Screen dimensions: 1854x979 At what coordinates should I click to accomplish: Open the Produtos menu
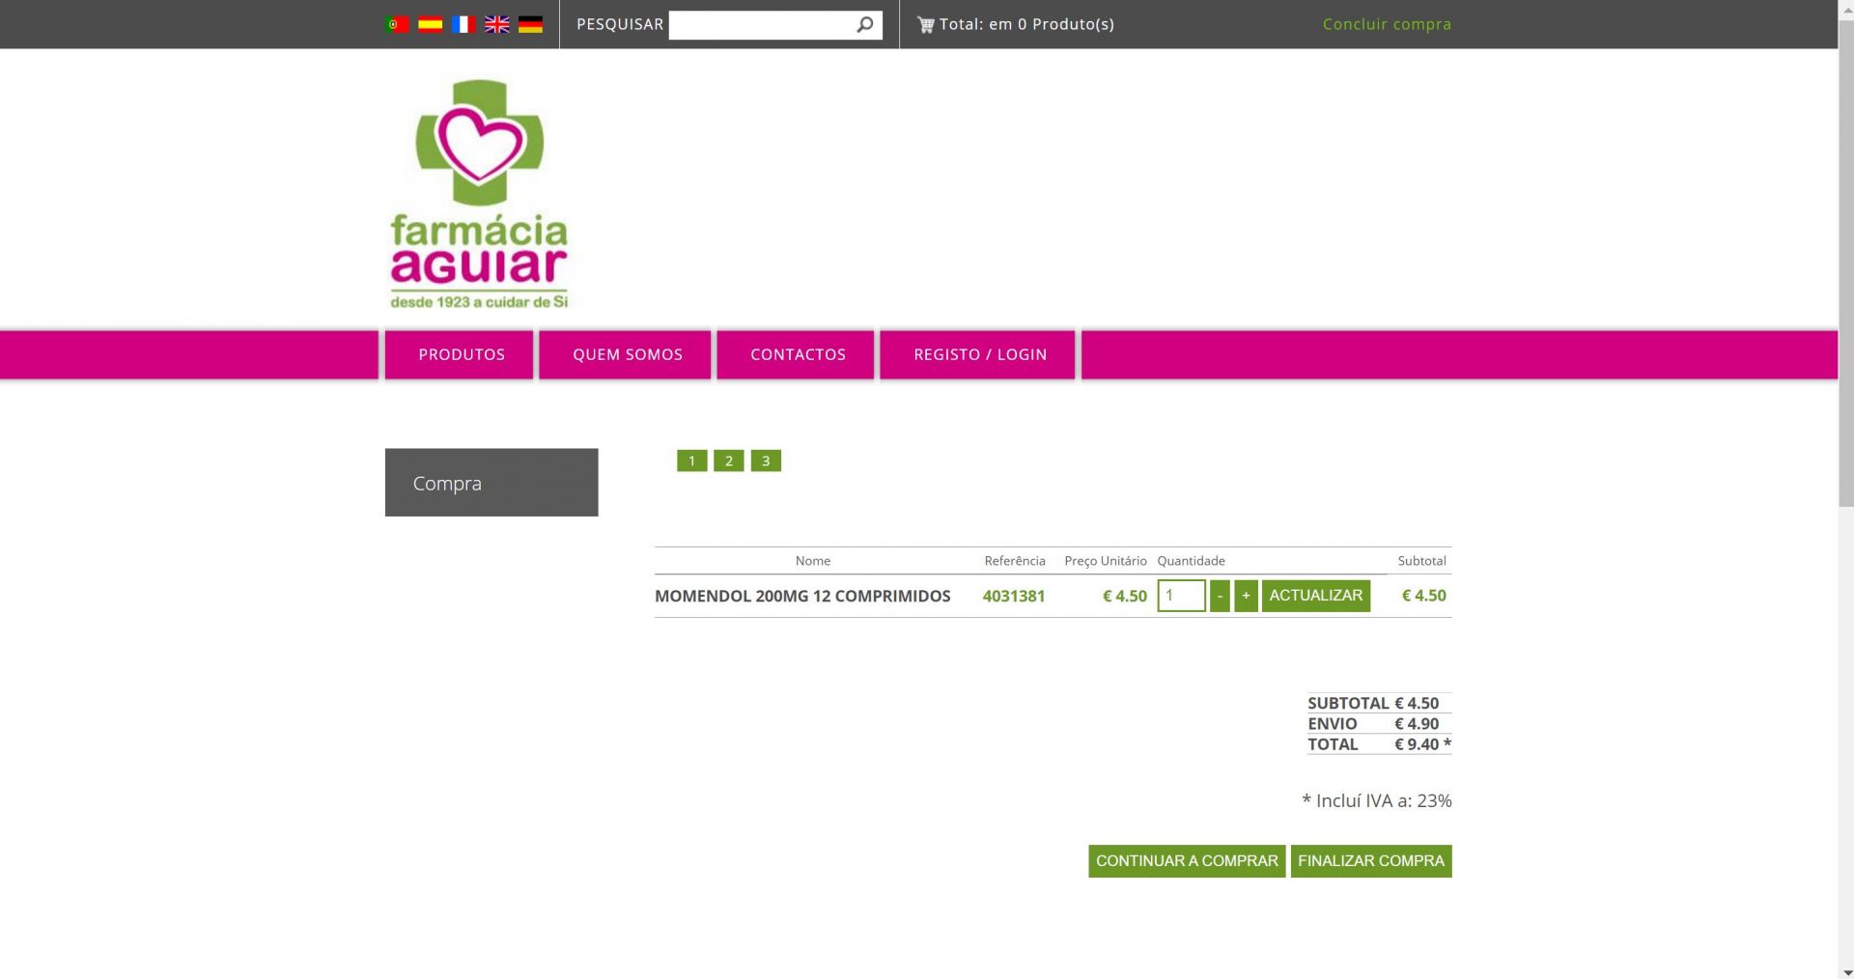pos(461,354)
